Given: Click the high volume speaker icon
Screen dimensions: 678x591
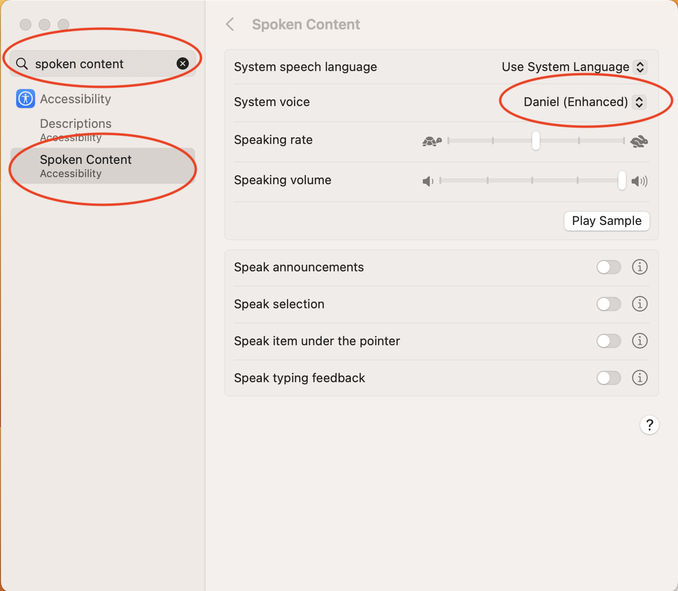Looking at the screenshot, I should [x=640, y=181].
